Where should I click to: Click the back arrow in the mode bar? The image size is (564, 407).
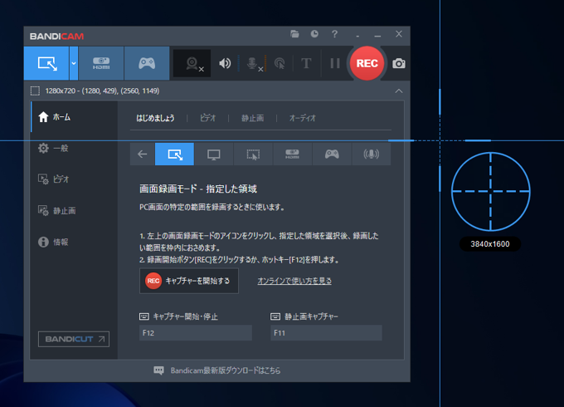[x=143, y=154]
